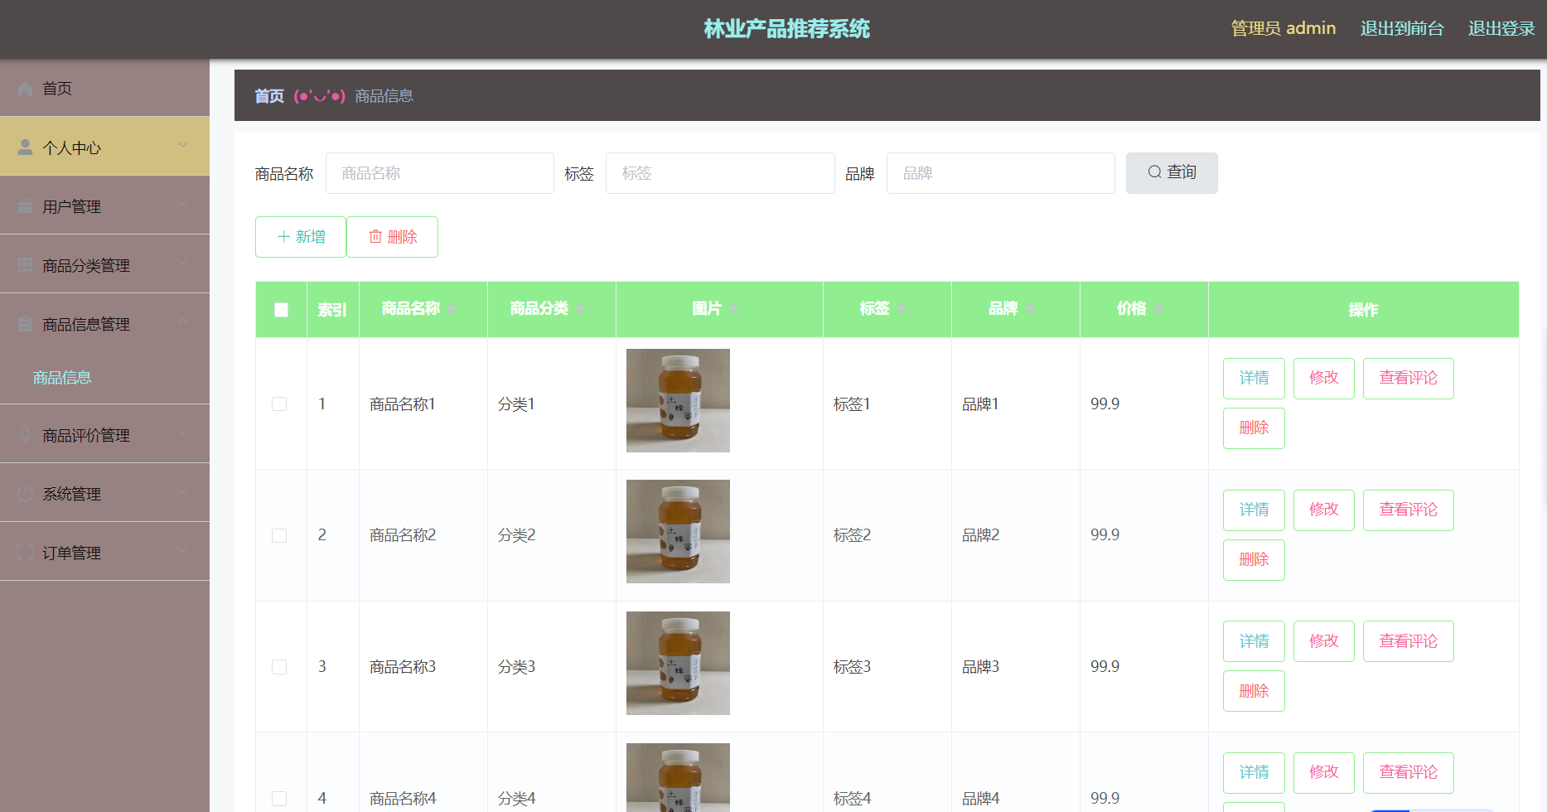The width and height of the screenshot is (1547, 812).
Task: Sort by 商品名称 column arrows
Action: (452, 308)
